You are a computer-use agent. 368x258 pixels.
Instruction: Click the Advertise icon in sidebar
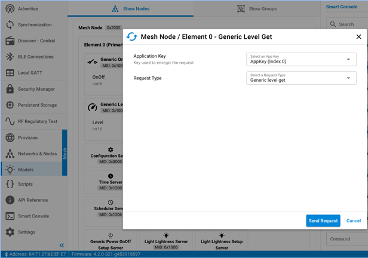pos(10,9)
